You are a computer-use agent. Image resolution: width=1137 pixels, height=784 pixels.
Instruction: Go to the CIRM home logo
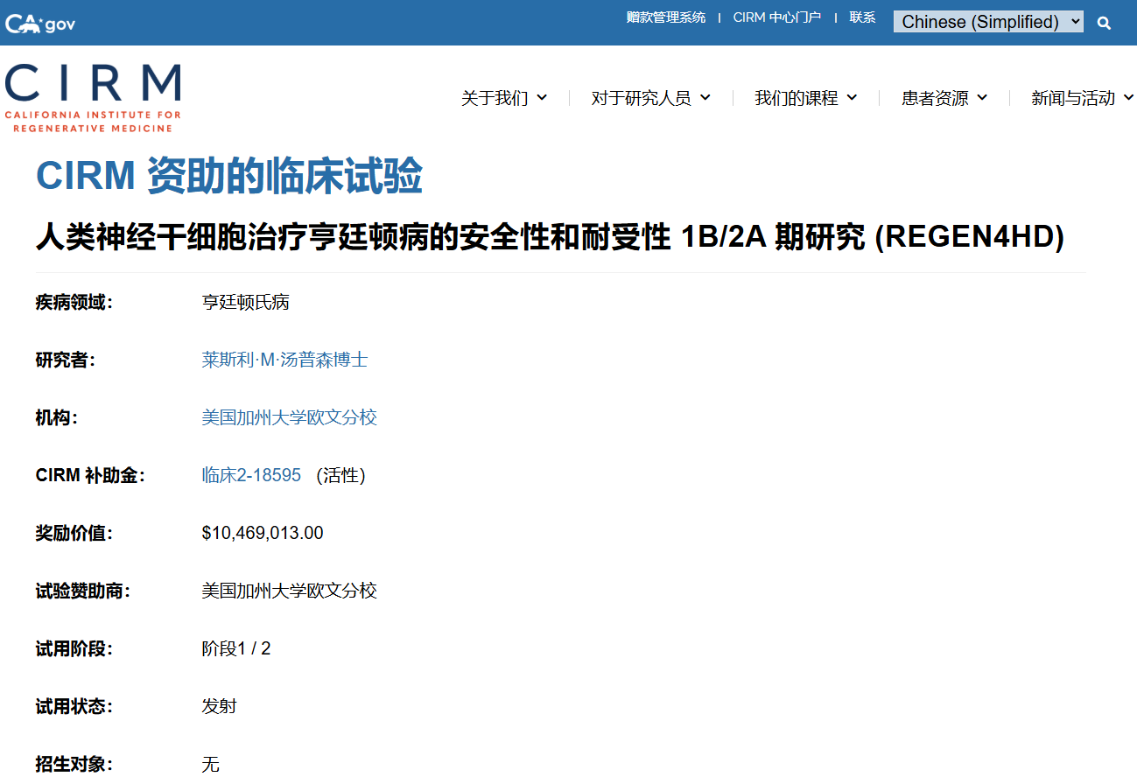[93, 98]
